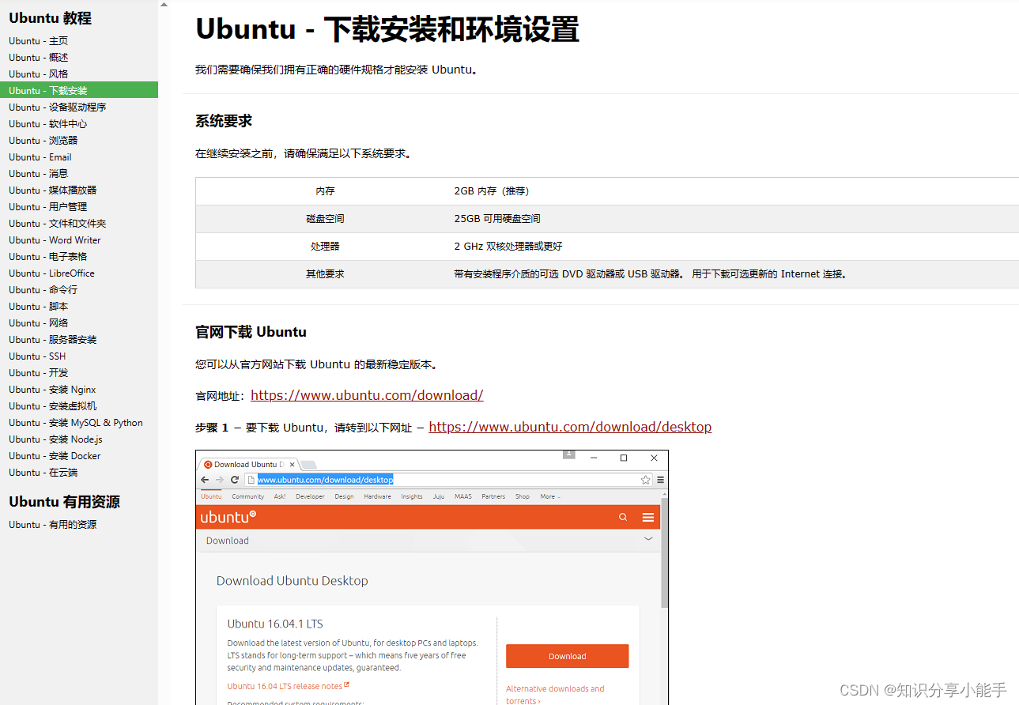Image resolution: width=1019 pixels, height=705 pixels.
Task: Open the Ubuntu - 风格 sidebar link
Action: pyautogui.click(x=39, y=74)
